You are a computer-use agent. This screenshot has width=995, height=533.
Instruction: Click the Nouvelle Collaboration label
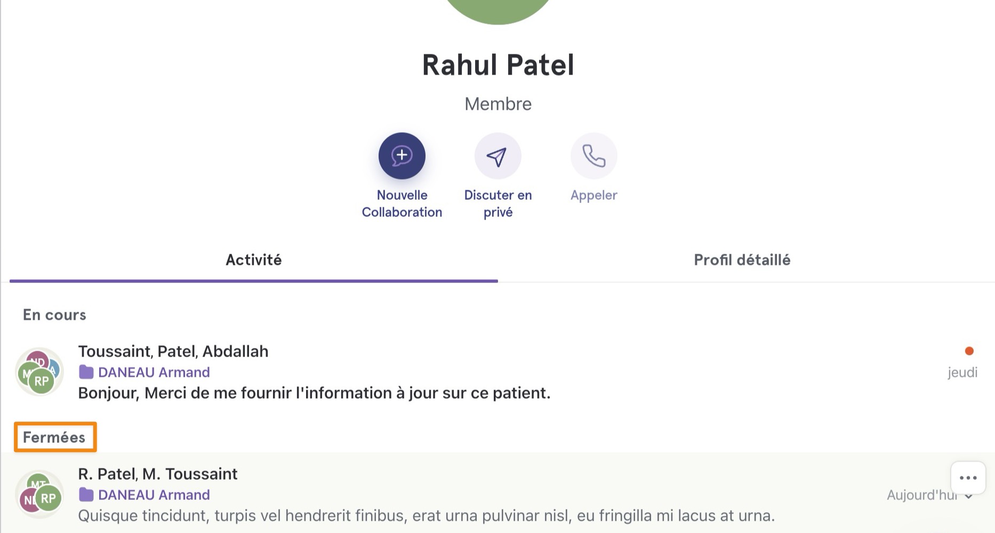[402, 204]
